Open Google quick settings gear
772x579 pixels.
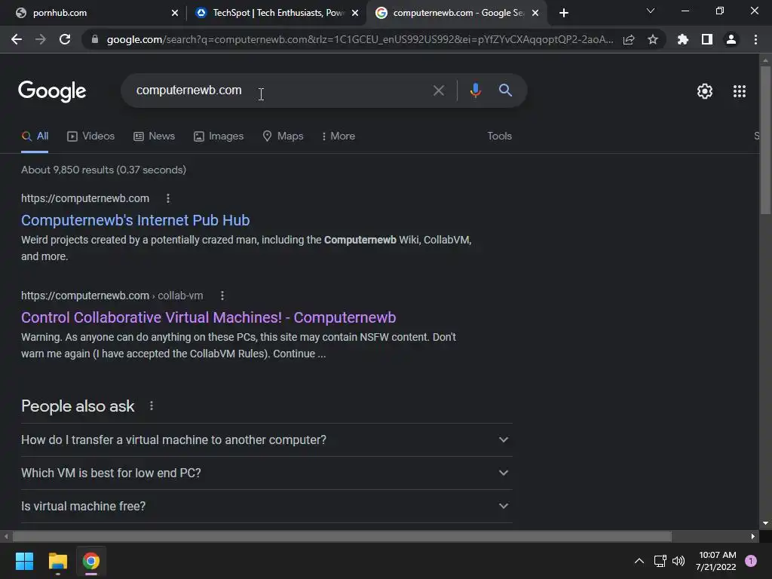tap(705, 91)
